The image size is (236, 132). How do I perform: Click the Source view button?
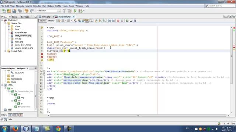click(43, 21)
